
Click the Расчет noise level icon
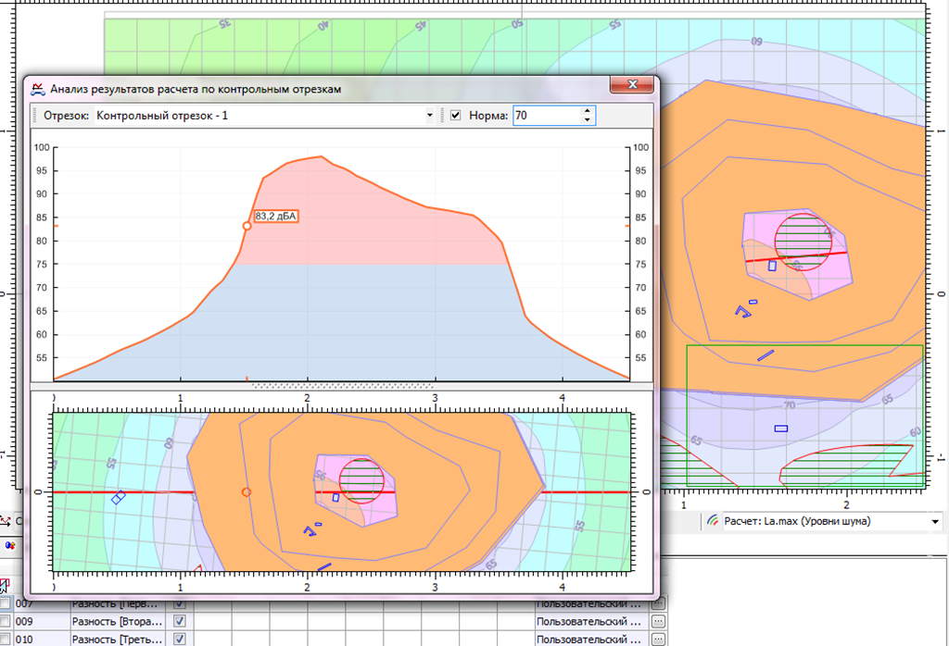713,521
